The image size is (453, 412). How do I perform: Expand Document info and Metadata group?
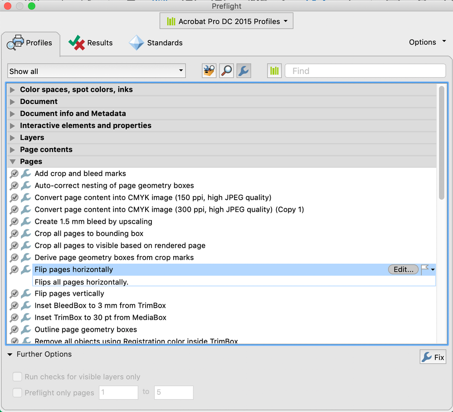12,113
